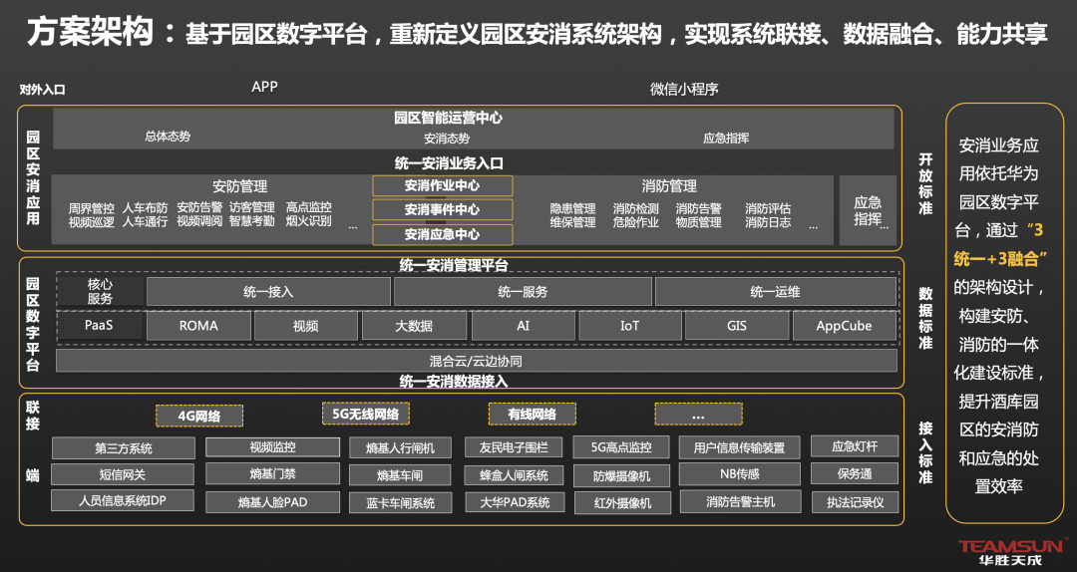Screen dimensions: 1077x572
Task: Click the 执法记录仪 box
Action: pyautogui.click(x=855, y=501)
